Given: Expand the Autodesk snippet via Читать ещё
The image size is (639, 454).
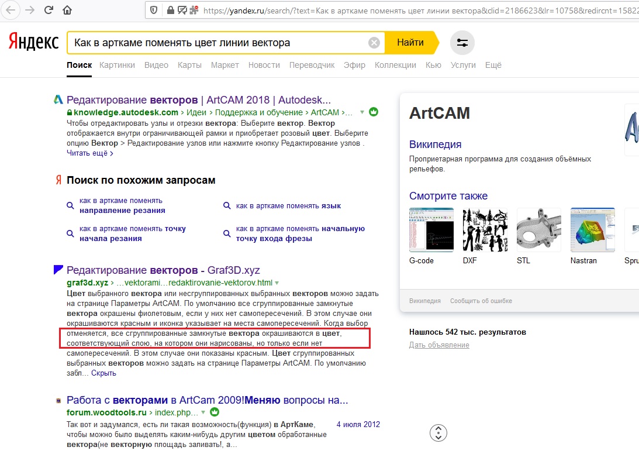Looking at the screenshot, I should click(x=90, y=153).
